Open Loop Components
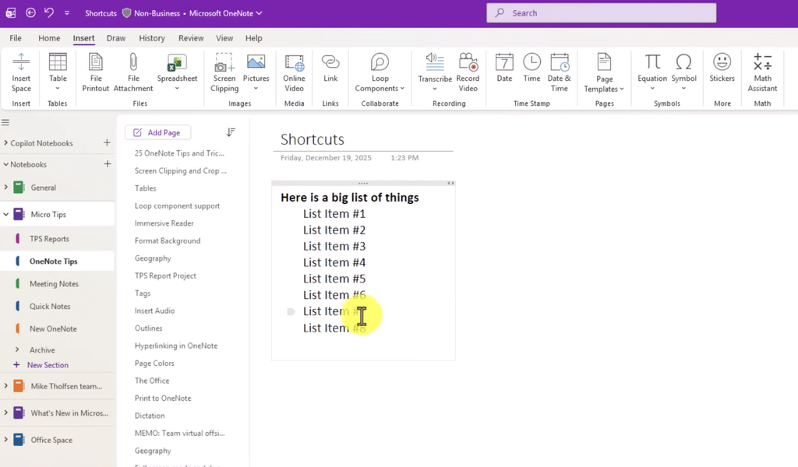This screenshot has width=798, height=467. pyautogui.click(x=380, y=72)
